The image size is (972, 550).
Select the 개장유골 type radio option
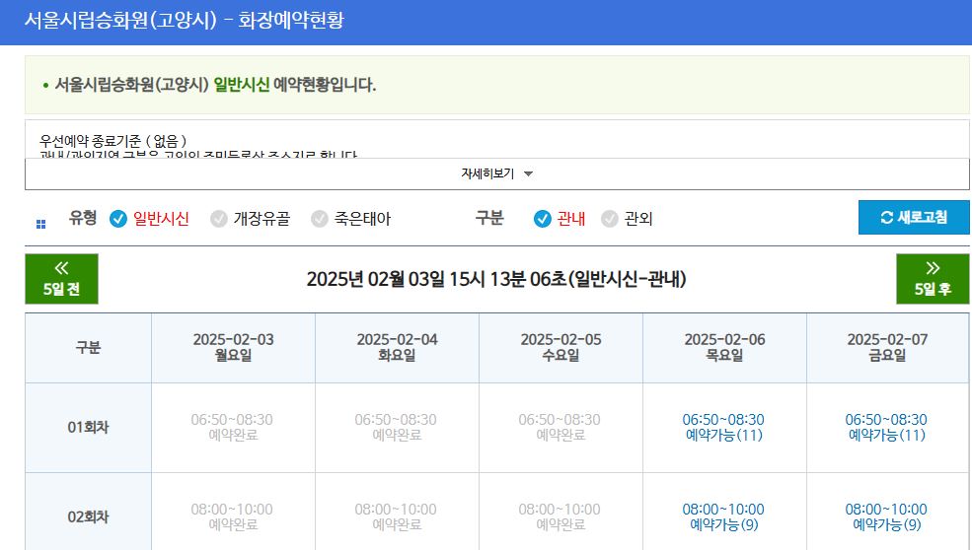click(x=250, y=219)
